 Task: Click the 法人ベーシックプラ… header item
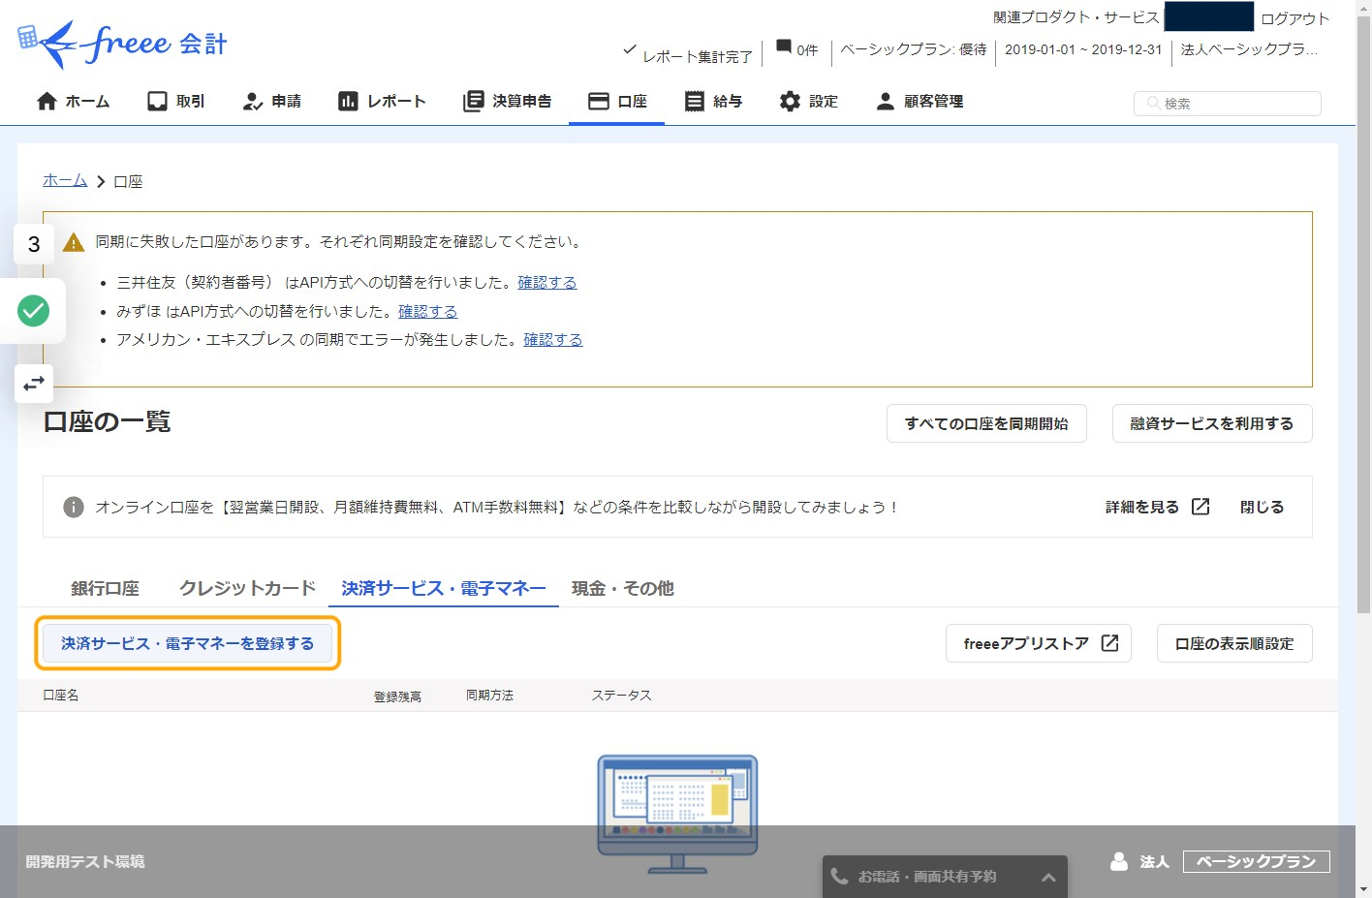[x=1249, y=49]
